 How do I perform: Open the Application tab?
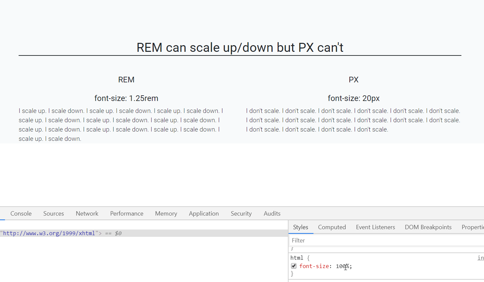click(204, 214)
